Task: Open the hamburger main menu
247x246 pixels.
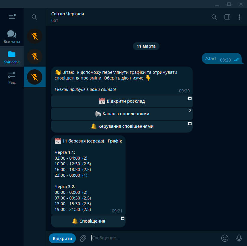Action: coord(12,17)
